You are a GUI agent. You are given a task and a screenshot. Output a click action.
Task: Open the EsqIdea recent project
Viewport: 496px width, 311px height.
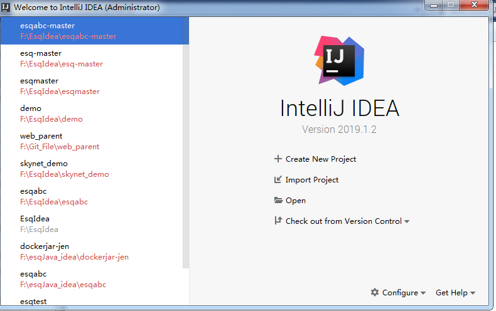92,224
